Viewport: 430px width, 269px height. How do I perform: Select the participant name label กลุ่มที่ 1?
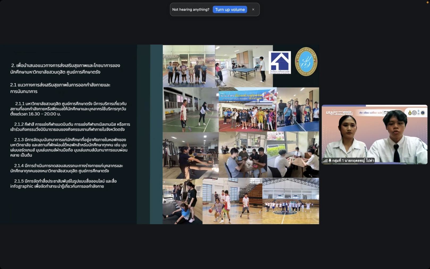pos(353,161)
